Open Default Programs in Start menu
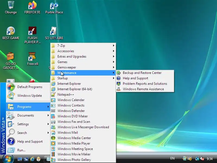This screenshot has height=163, width=217. coord(28,87)
